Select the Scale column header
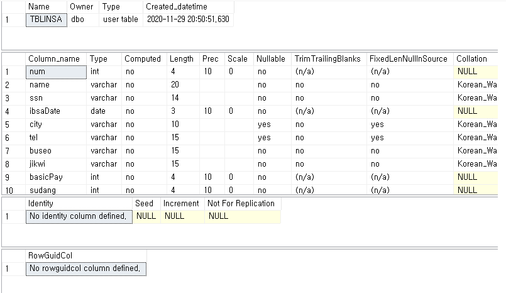The width and height of the screenshot is (506, 293). (239, 59)
